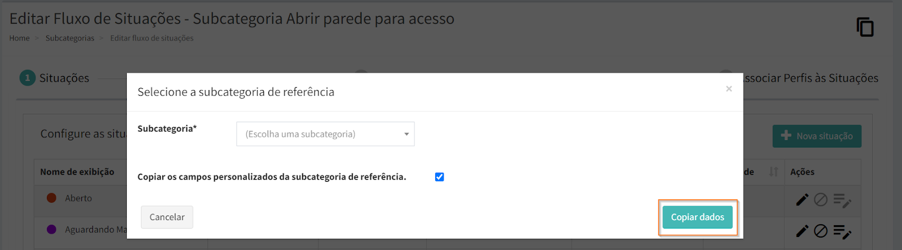Click the disable icon in Aberto row
The height and width of the screenshot is (250, 902).
click(821, 199)
